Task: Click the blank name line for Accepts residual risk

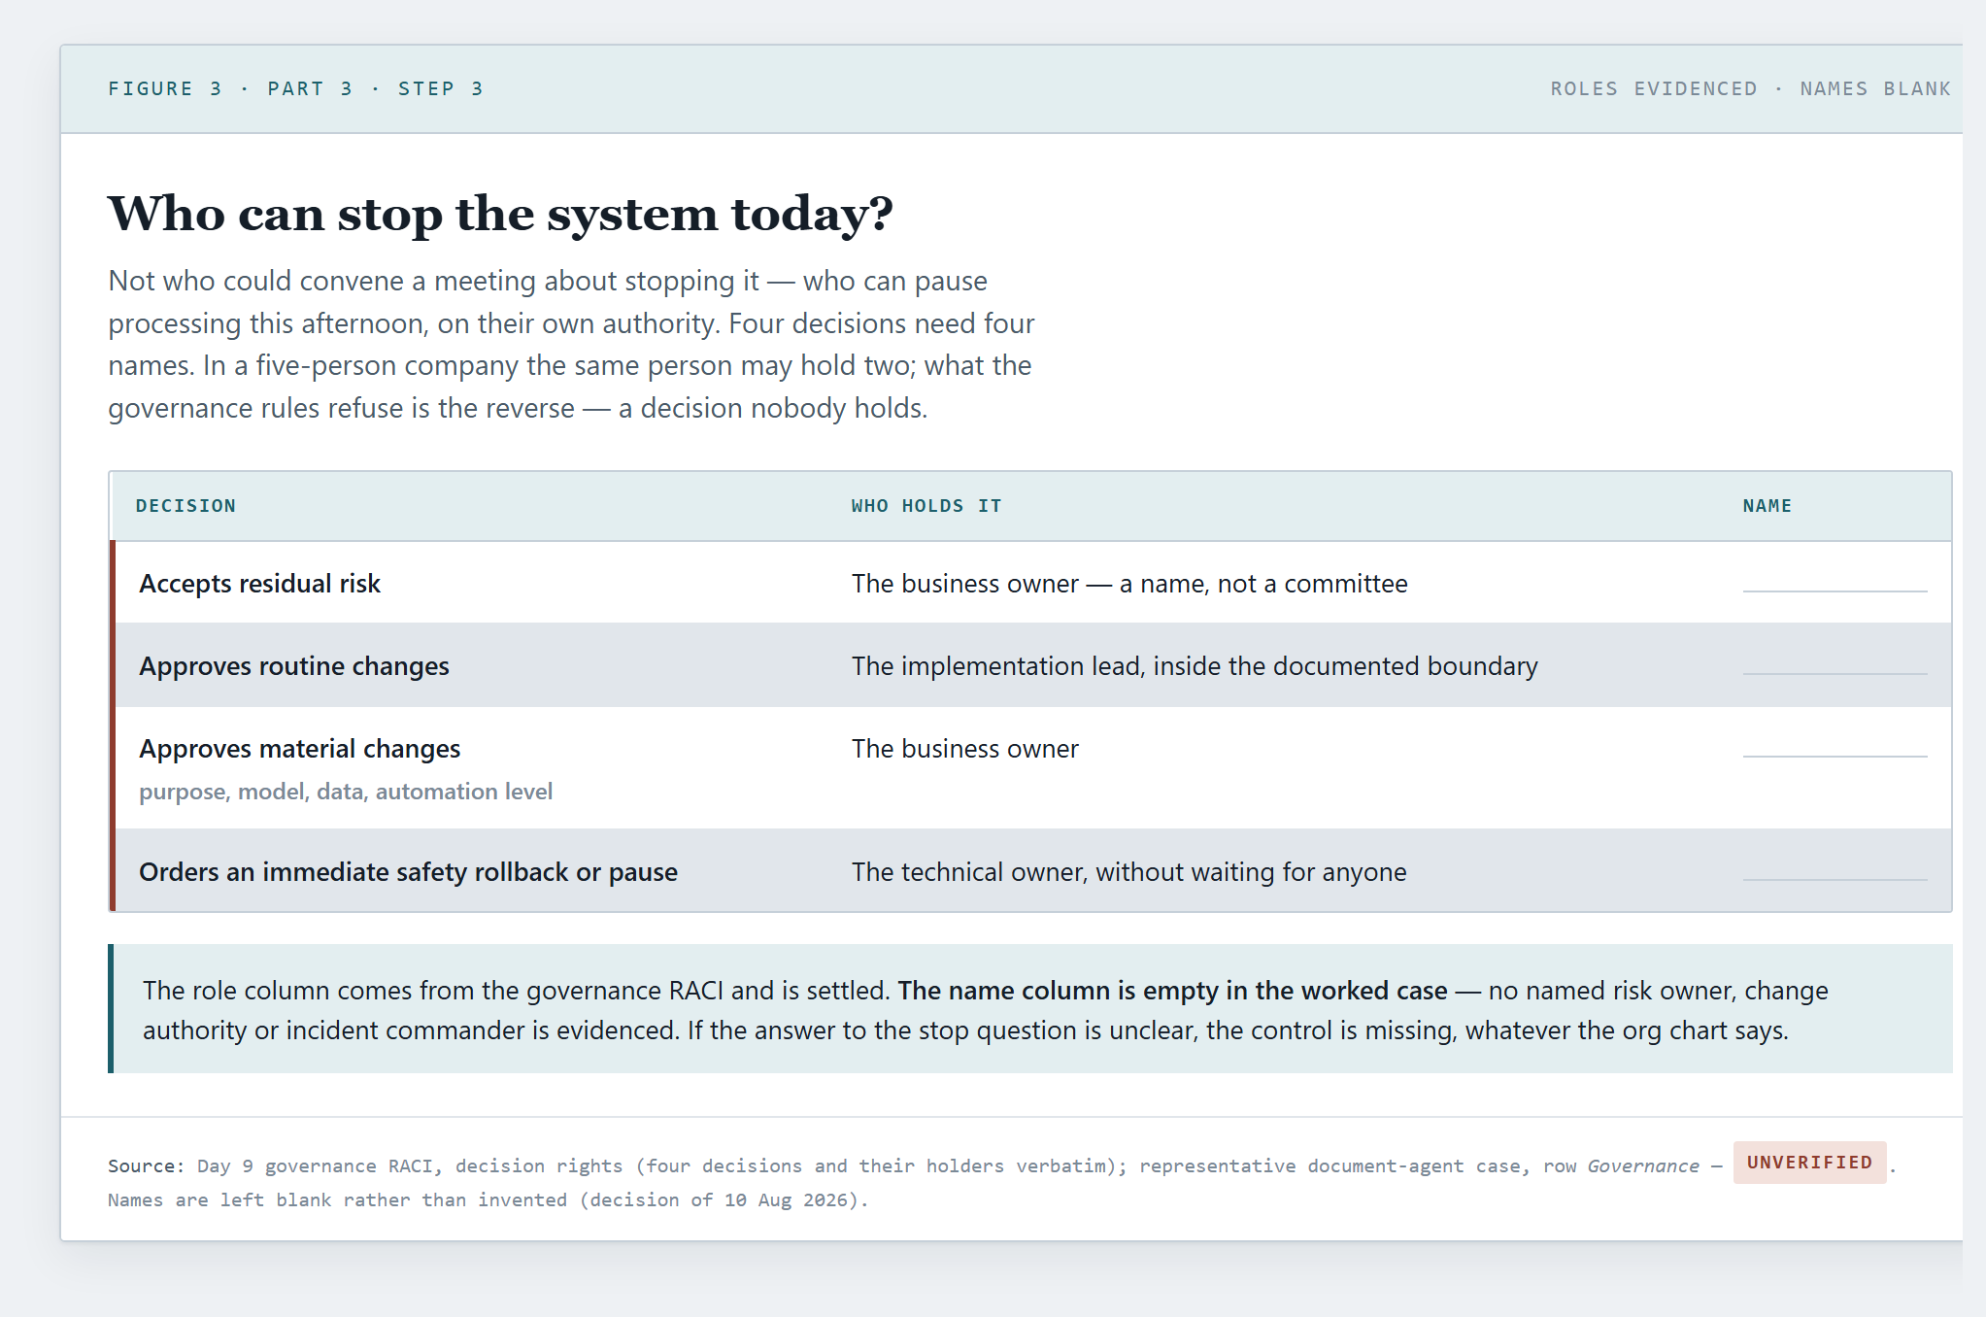Action: pyautogui.click(x=1835, y=590)
